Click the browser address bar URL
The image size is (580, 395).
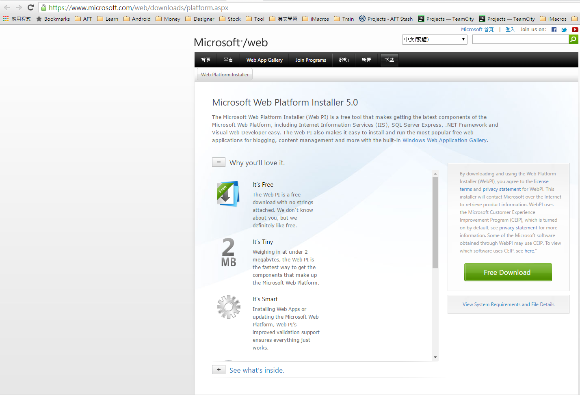tap(139, 8)
